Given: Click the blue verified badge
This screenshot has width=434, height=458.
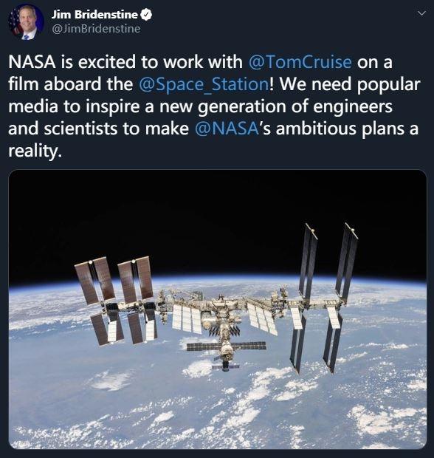Looking at the screenshot, I should pyautogui.click(x=146, y=15).
